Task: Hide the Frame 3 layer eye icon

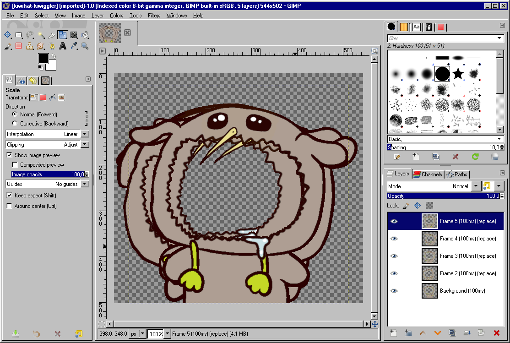Action: (394, 256)
